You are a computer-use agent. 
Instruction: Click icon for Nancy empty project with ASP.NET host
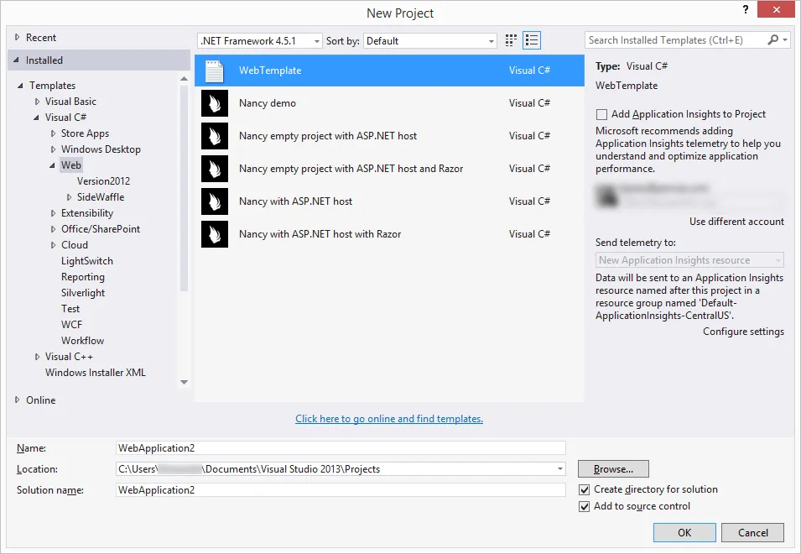coord(215,136)
